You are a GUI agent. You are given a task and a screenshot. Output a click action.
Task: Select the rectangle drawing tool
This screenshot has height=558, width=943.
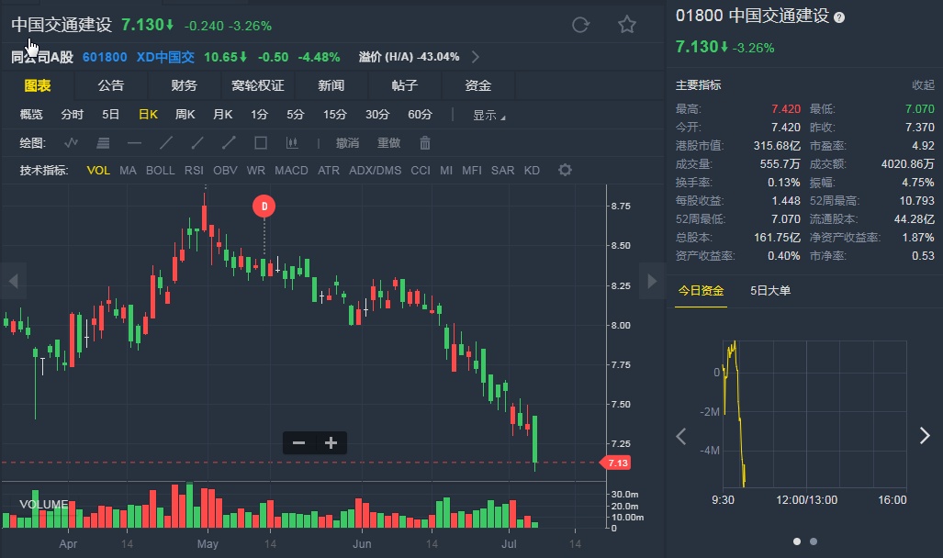(x=261, y=142)
